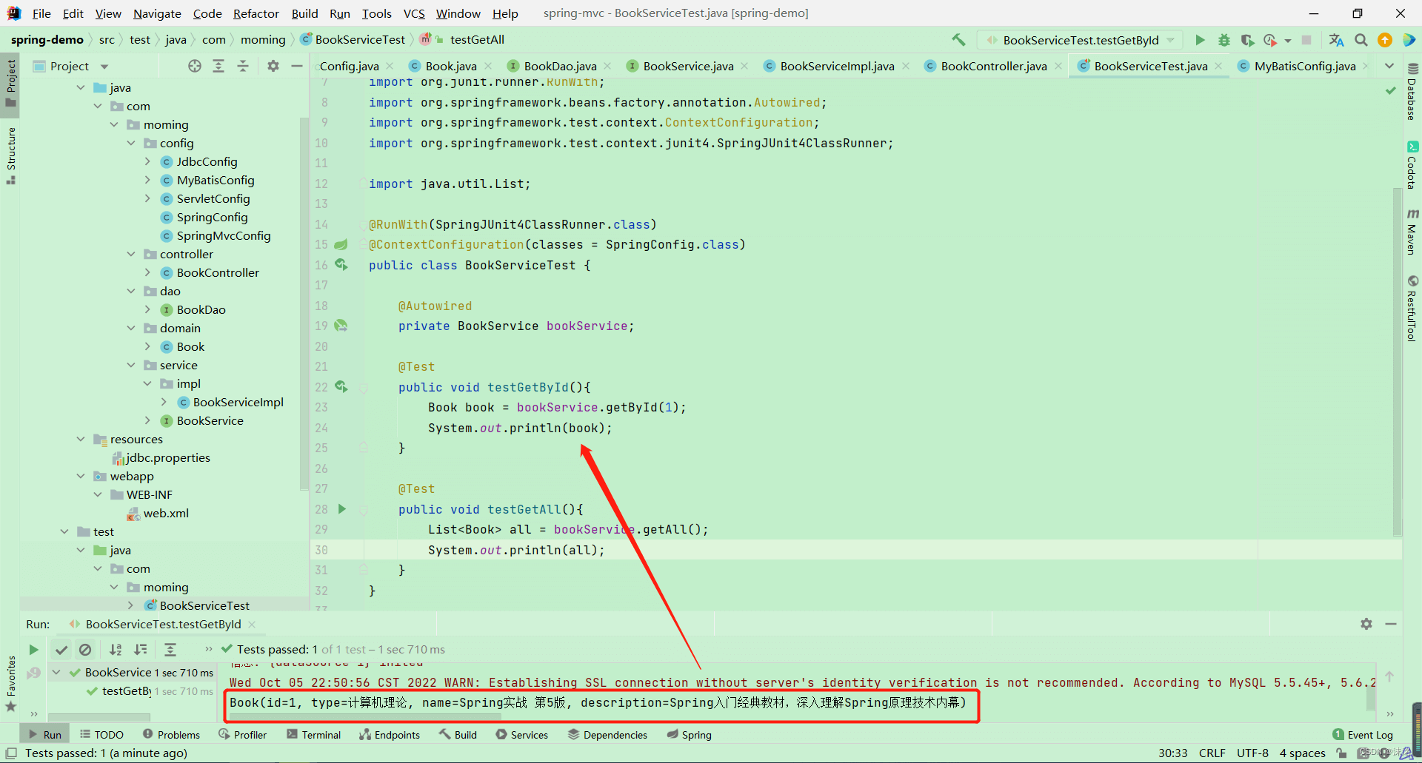Switch to BookDao.java editor tab

pyautogui.click(x=559, y=66)
